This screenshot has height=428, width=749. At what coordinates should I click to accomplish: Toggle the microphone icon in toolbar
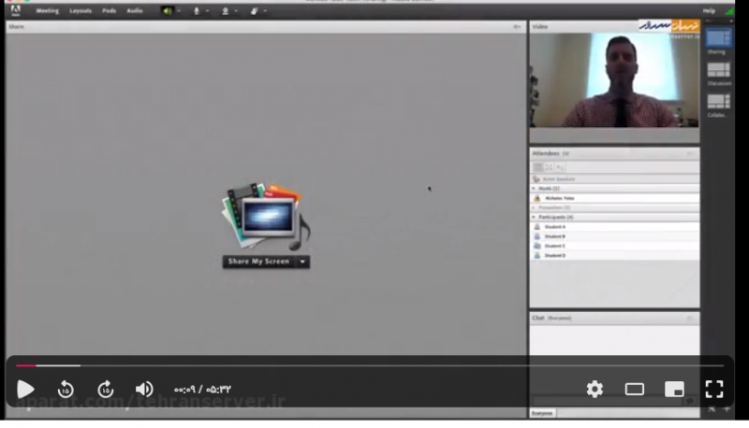197,10
